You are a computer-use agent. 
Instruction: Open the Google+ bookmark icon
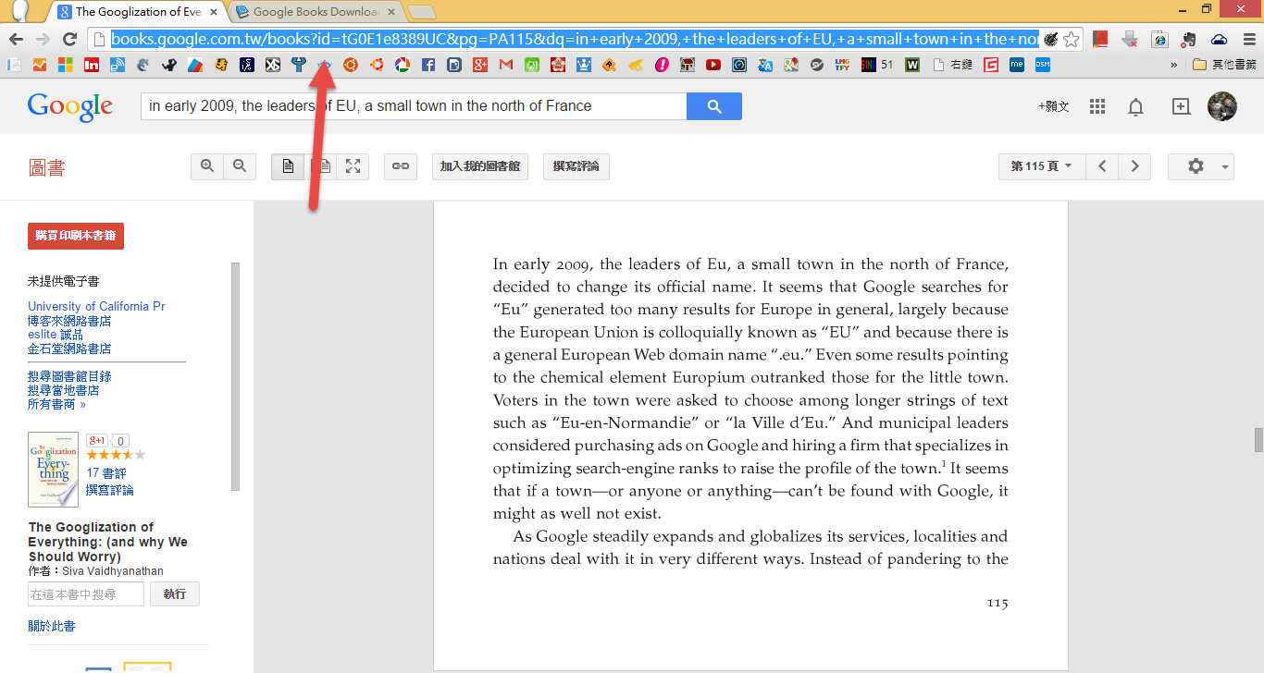(480, 65)
